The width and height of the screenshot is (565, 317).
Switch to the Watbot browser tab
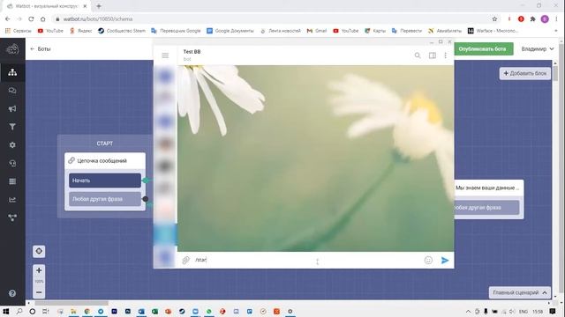[47, 6]
